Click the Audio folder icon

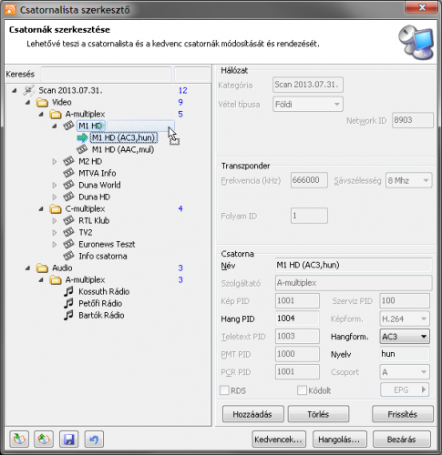pyautogui.click(x=42, y=268)
